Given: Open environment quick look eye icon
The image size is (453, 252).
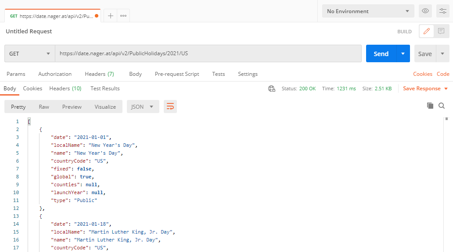Looking at the screenshot, I should [425, 11].
